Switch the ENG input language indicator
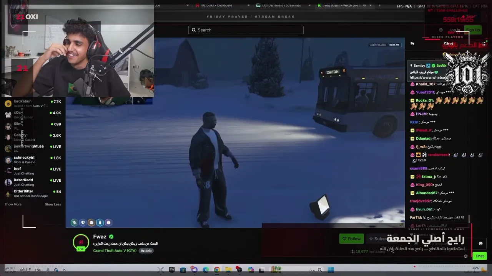Screen dimensions: 492x276 (x=38, y=270)
